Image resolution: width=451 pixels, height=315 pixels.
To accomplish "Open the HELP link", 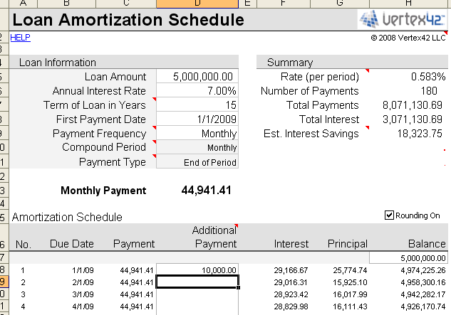I will coord(20,37).
